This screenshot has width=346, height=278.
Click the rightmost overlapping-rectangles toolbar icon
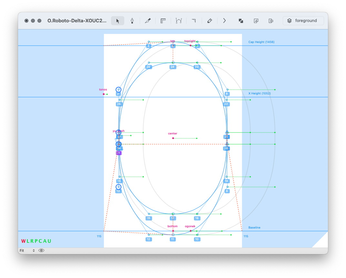click(x=271, y=21)
